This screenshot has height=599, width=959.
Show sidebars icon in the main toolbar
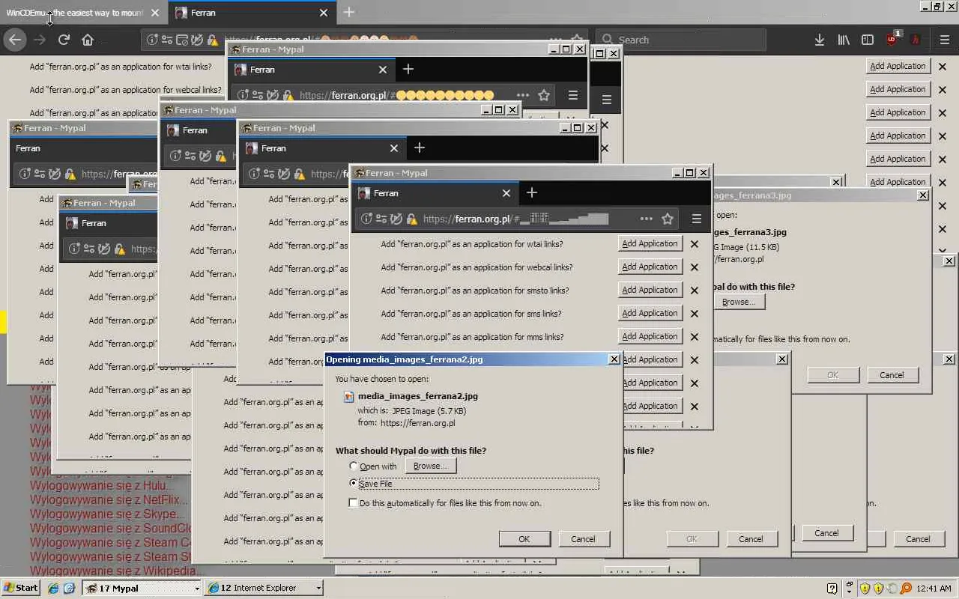(868, 40)
